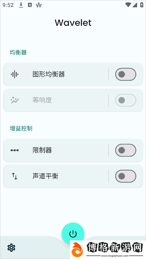The width and height of the screenshot is (146, 259).
Task: Tap the 增益控制 section header
Action: (x=21, y=128)
